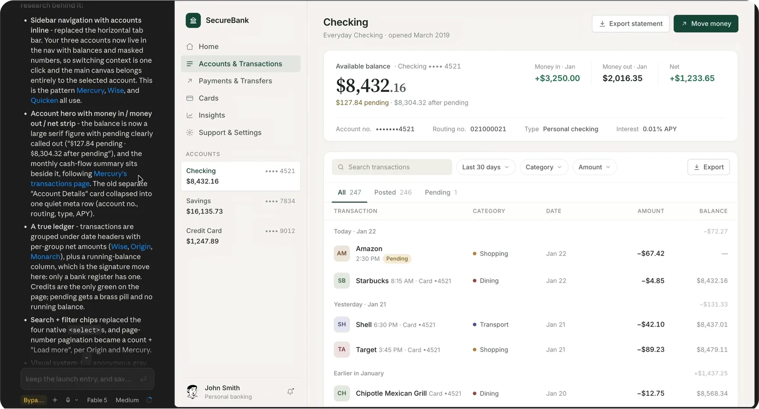This screenshot has width=759, height=409.
Task: Click the Search transactions field
Action: tap(392, 167)
